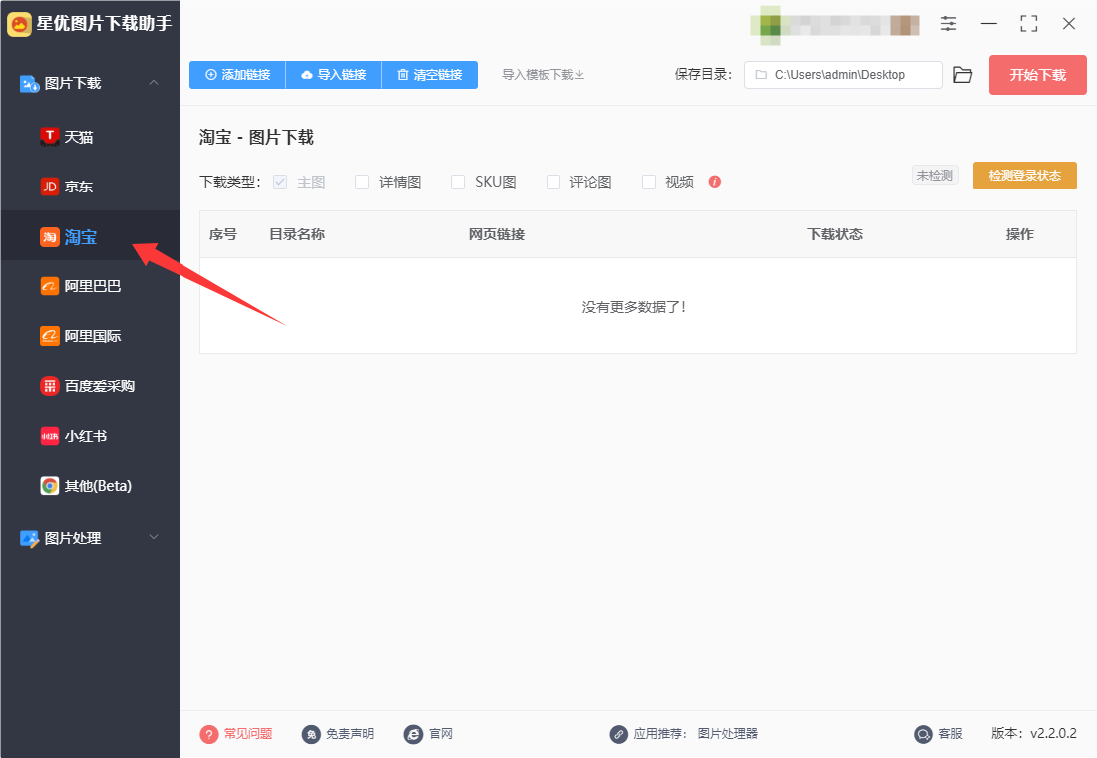Click the 操作 column header
The image size is (1097, 758).
[1020, 235]
